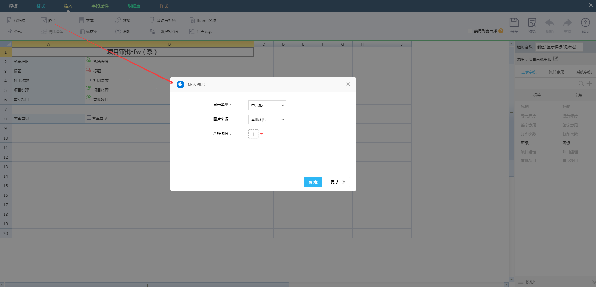Open the 图片来源 dropdown
This screenshot has height=287, width=596.
click(267, 120)
